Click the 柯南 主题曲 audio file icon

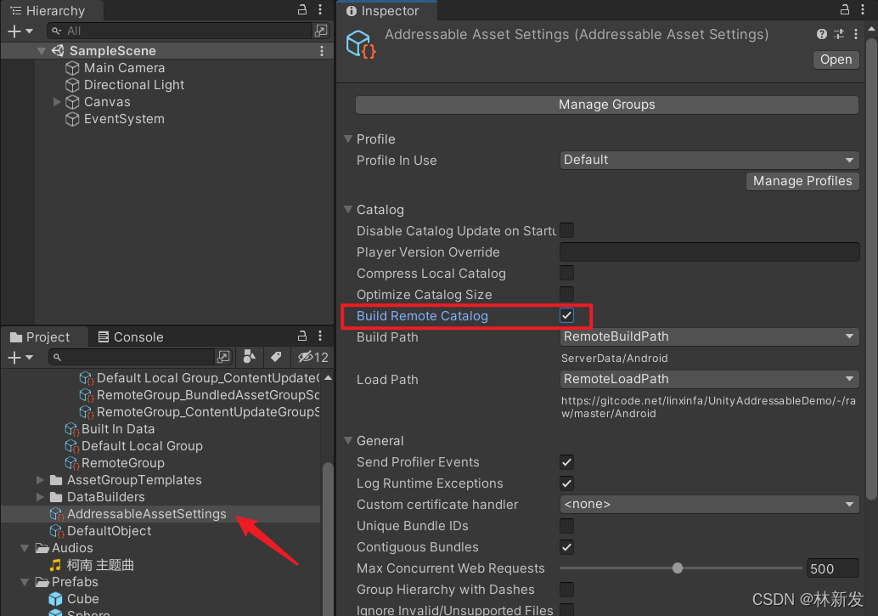[x=55, y=565]
